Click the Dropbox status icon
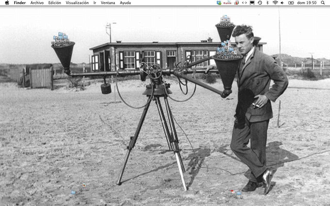Viewport: 330px width, 206px height. coord(219,3)
